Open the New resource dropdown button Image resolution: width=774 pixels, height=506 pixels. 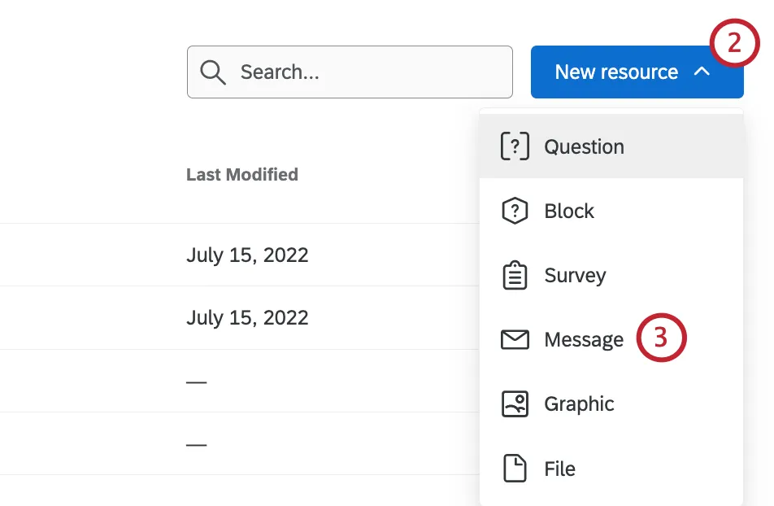coord(637,72)
